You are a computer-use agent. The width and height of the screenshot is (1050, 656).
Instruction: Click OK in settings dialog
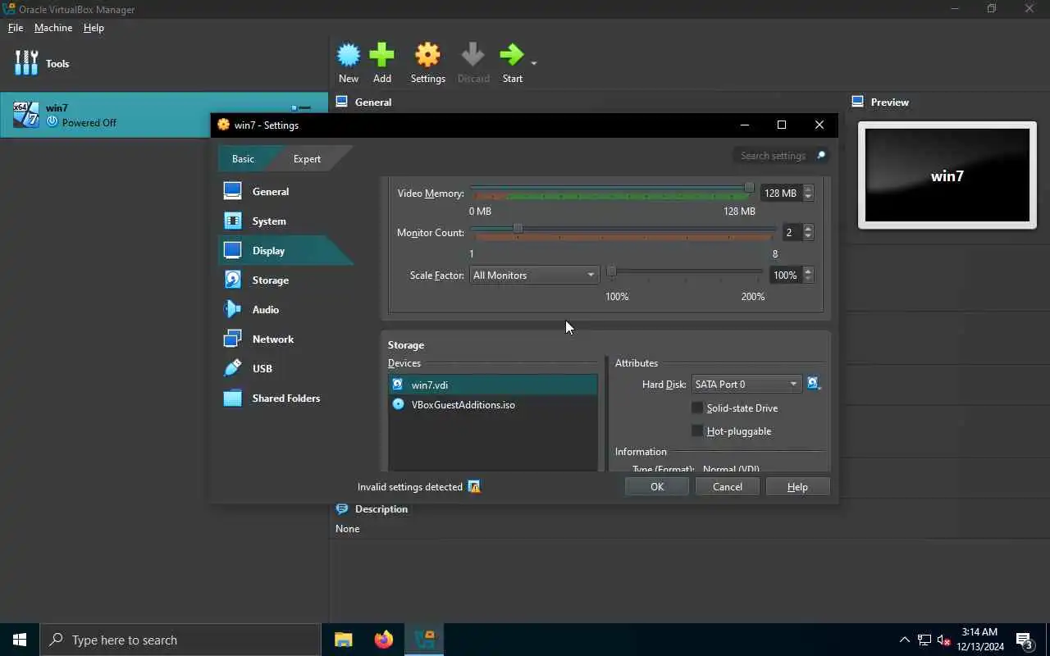click(x=657, y=486)
